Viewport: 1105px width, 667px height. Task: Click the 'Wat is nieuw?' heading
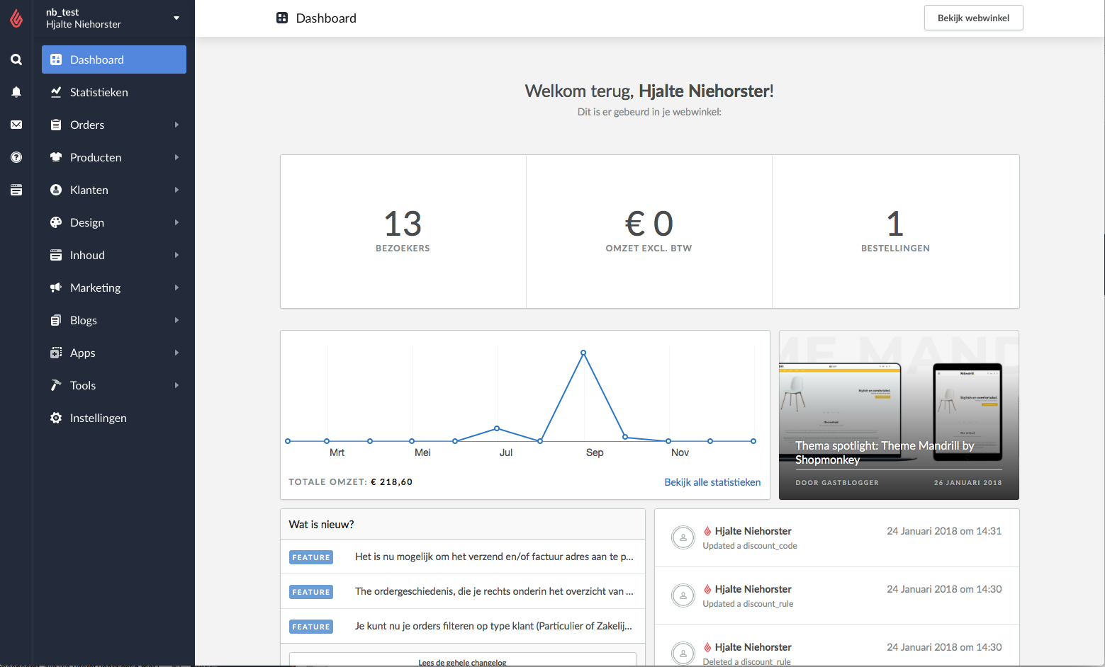[x=321, y=525]
